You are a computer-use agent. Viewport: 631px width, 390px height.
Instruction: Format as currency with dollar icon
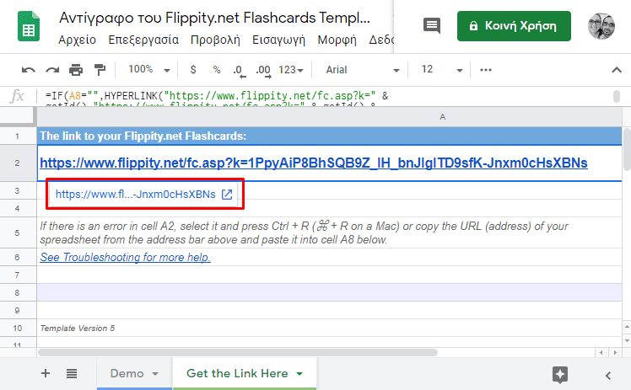pyautogui.click(x=193, y=70)
